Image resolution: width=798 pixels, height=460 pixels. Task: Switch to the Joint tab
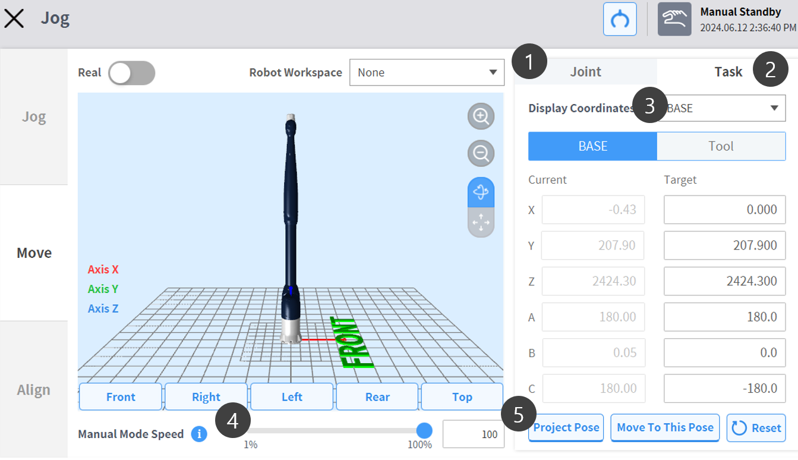tap(586, 72)
